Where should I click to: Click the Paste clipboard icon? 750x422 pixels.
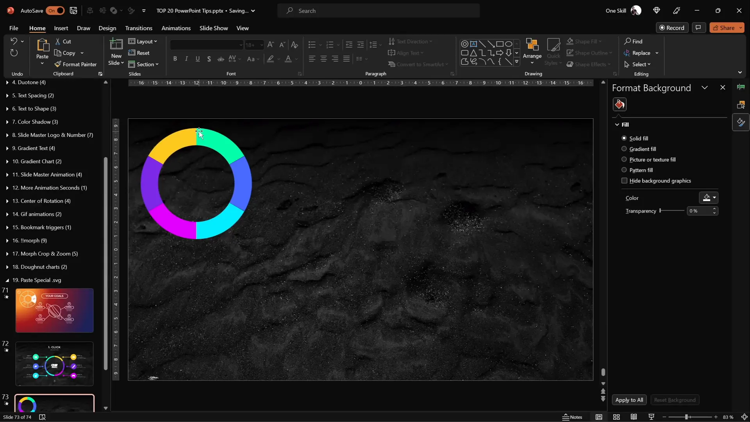point(42,45)
